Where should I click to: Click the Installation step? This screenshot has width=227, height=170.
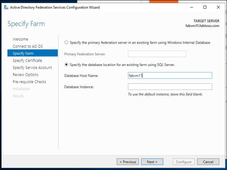pyautogui.click(x=21, y=89)
